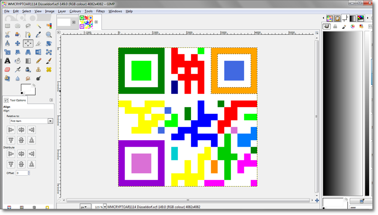Select the Scissors Select tool

(x=7, y=35)
